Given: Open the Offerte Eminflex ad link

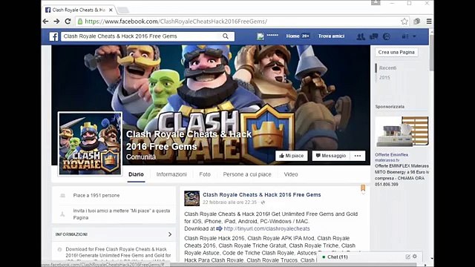Looking at the screenshot, I should [x=391, y=155].
